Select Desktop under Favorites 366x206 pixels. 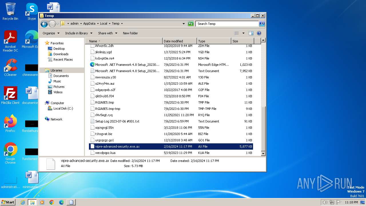coord(59,49)
